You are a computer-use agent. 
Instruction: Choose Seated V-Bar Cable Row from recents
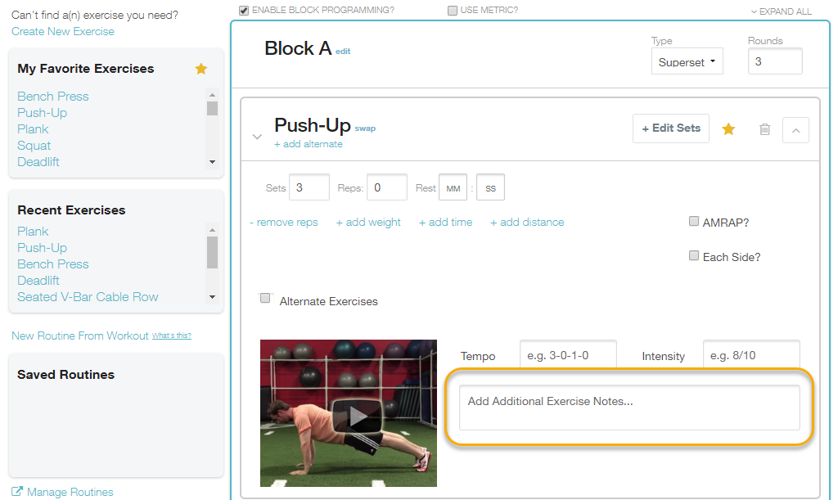[88, 296]
